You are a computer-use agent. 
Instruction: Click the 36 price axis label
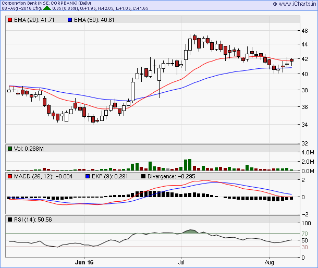click(304, 107)
